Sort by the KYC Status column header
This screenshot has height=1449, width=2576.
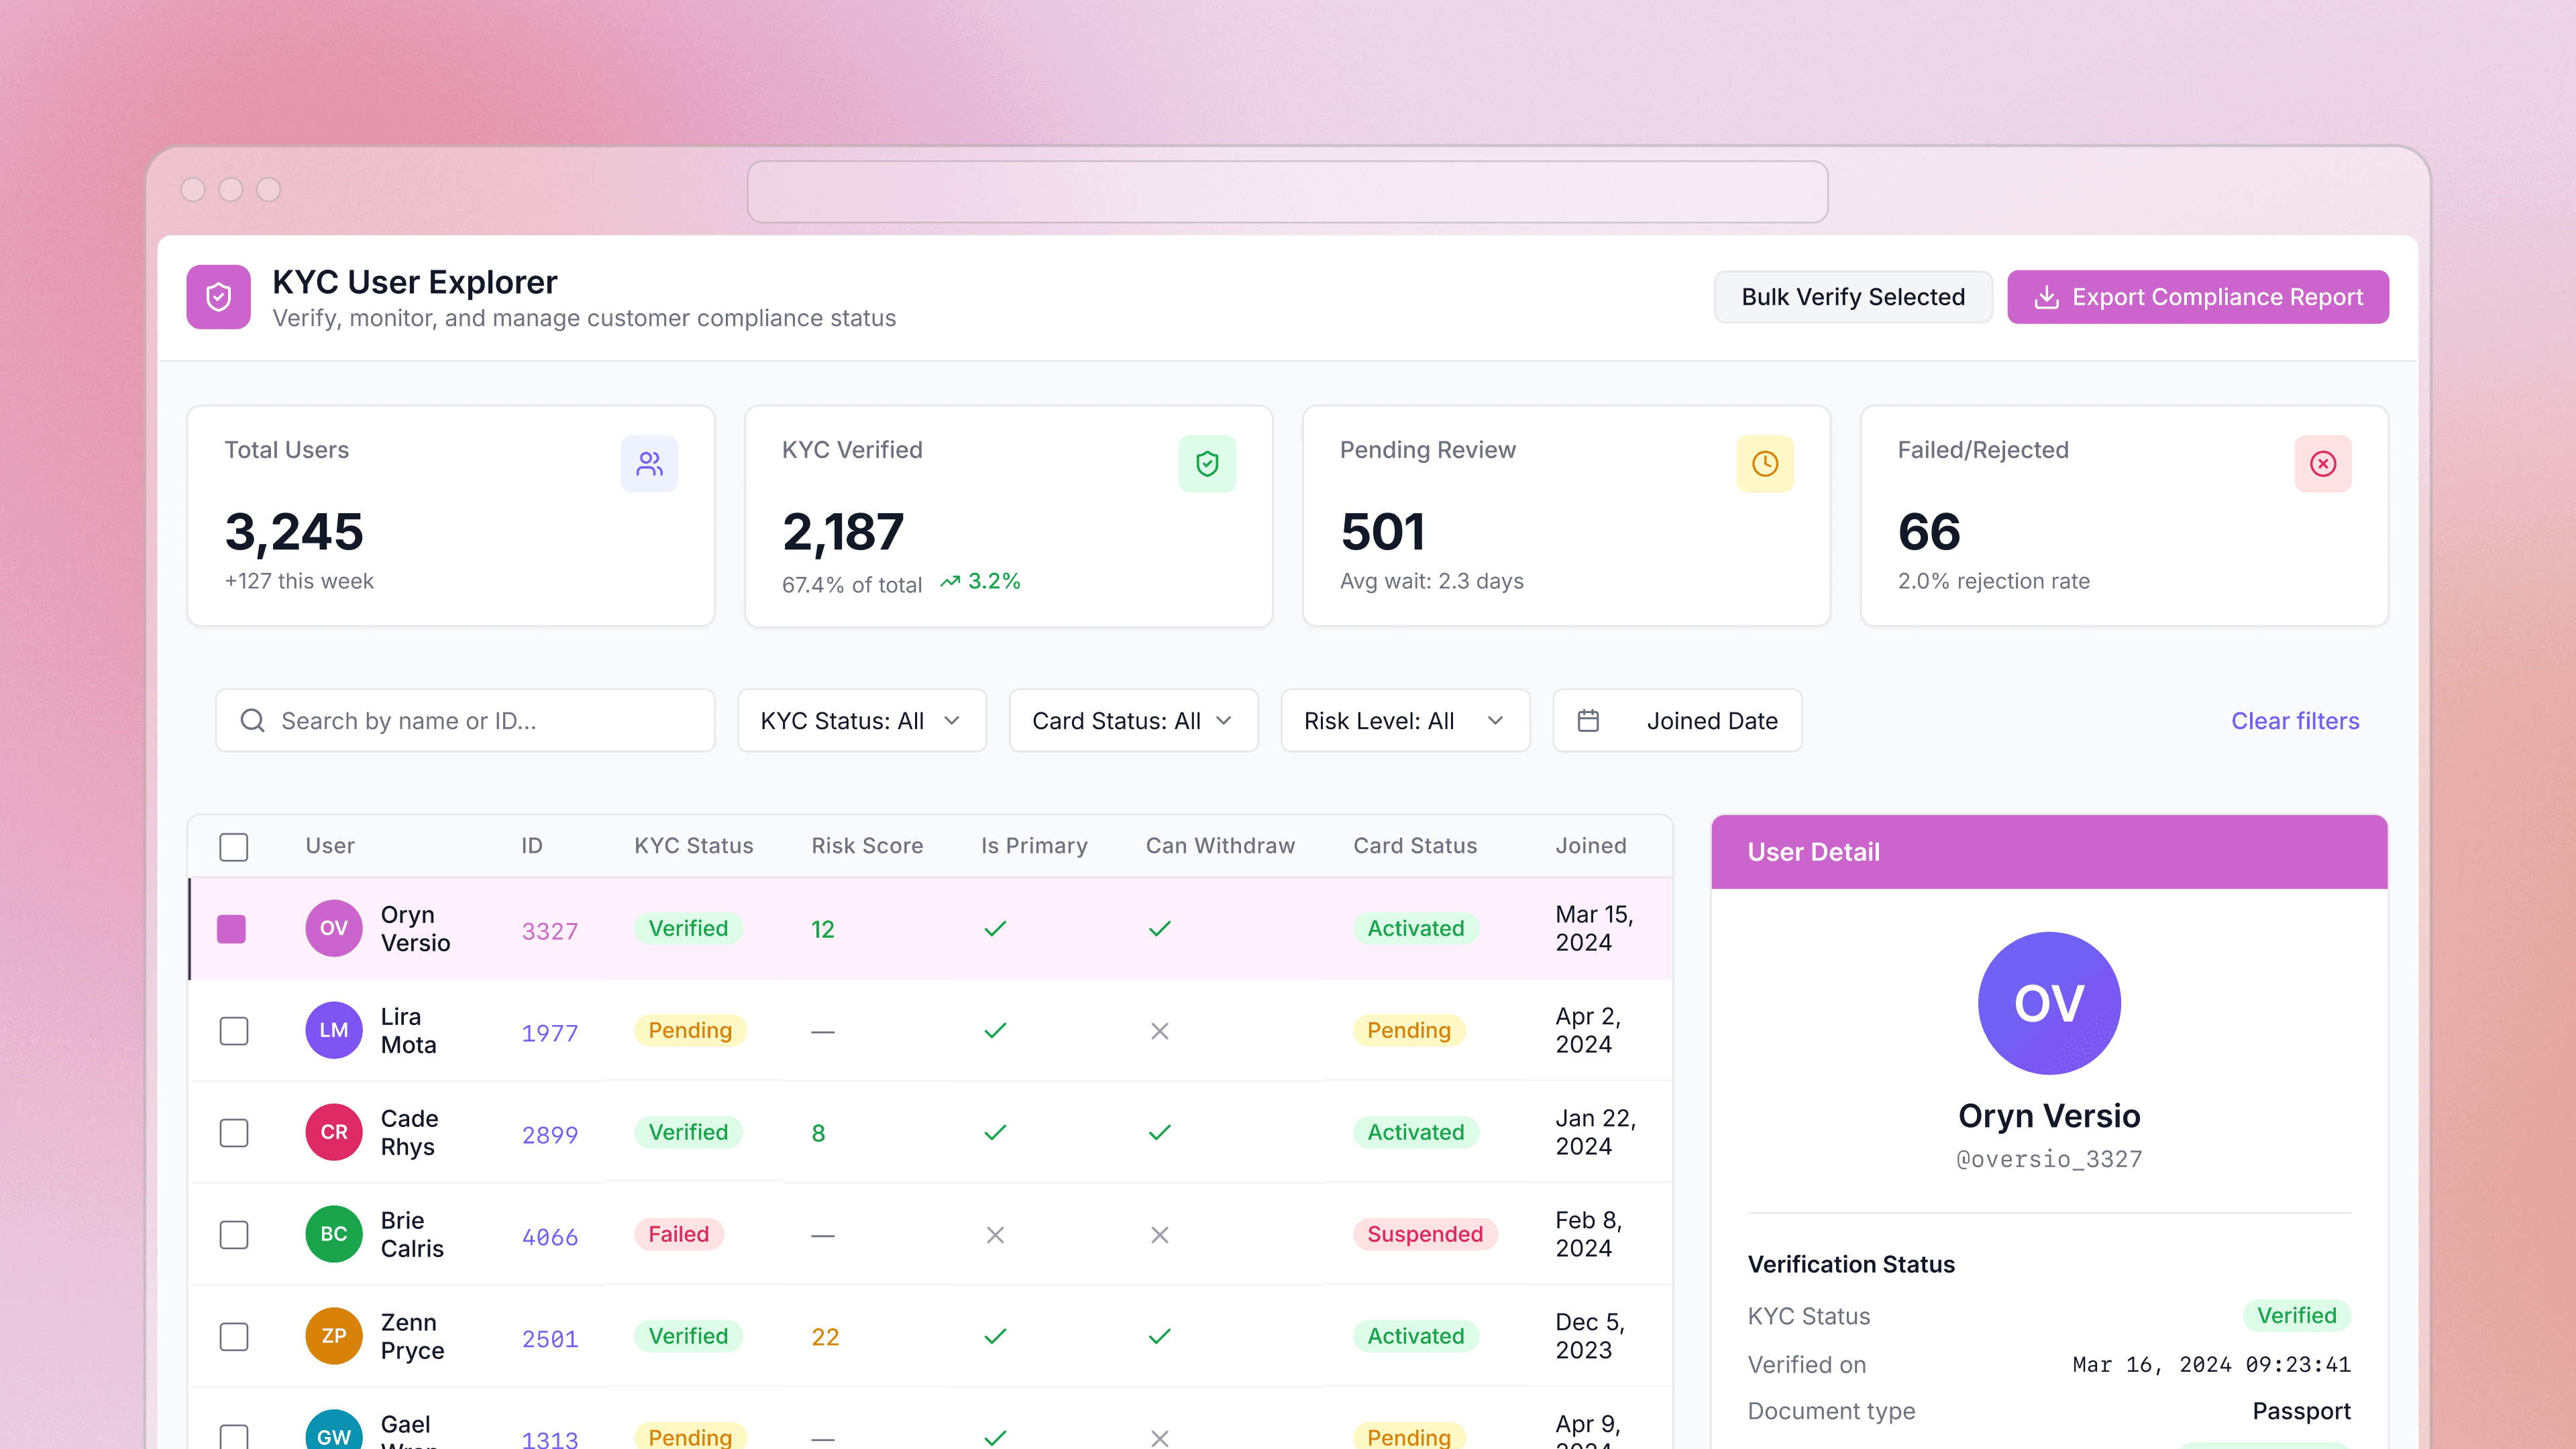[x=694, y=846]
